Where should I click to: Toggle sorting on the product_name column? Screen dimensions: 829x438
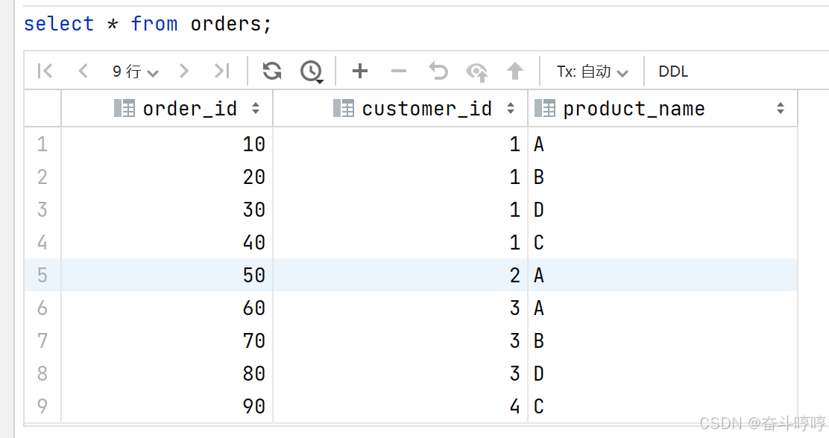point(781,108)
